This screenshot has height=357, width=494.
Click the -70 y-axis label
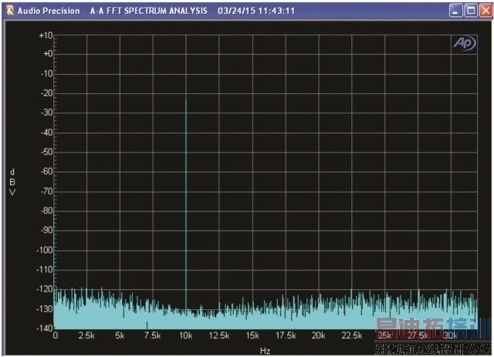click(x=46, y=191)
